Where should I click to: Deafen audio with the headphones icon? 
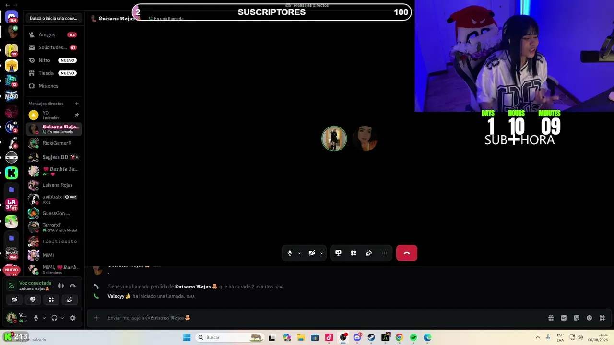(x=54, y=318)
